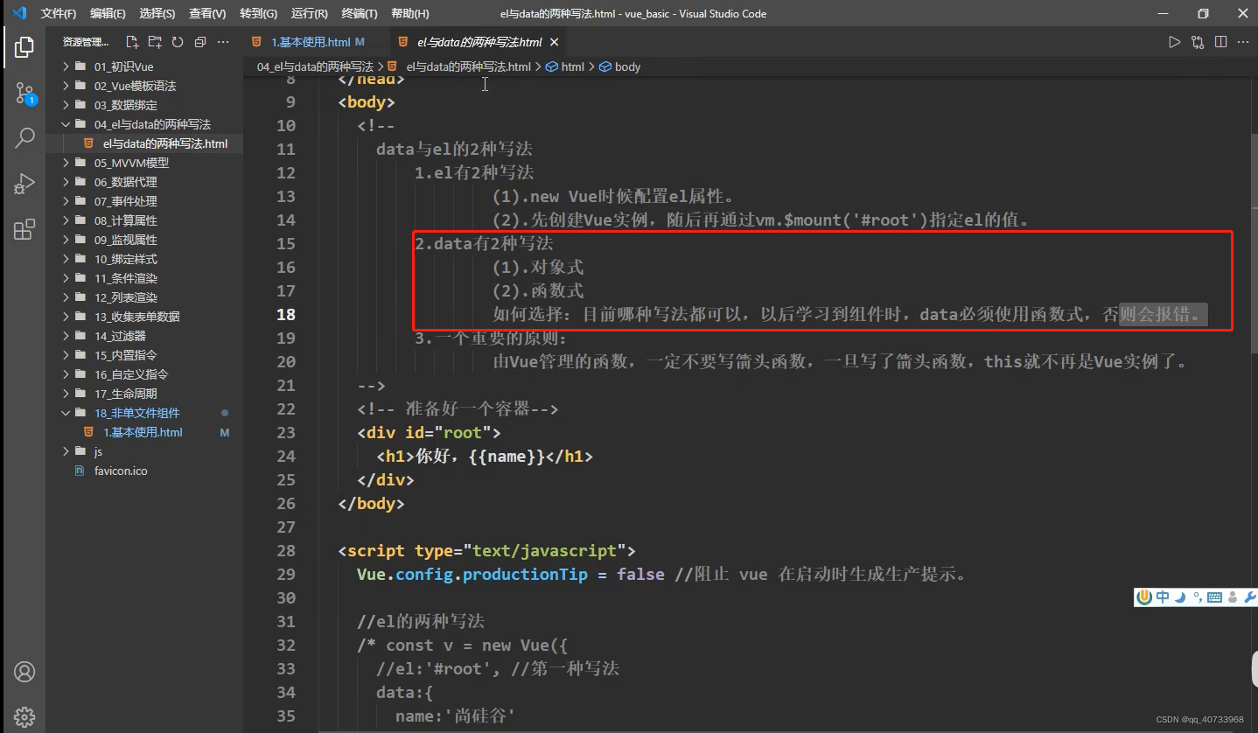Select the 09_监视属性 folder
This screenshot has height=733, width=1258.
(x=143, y=240)
